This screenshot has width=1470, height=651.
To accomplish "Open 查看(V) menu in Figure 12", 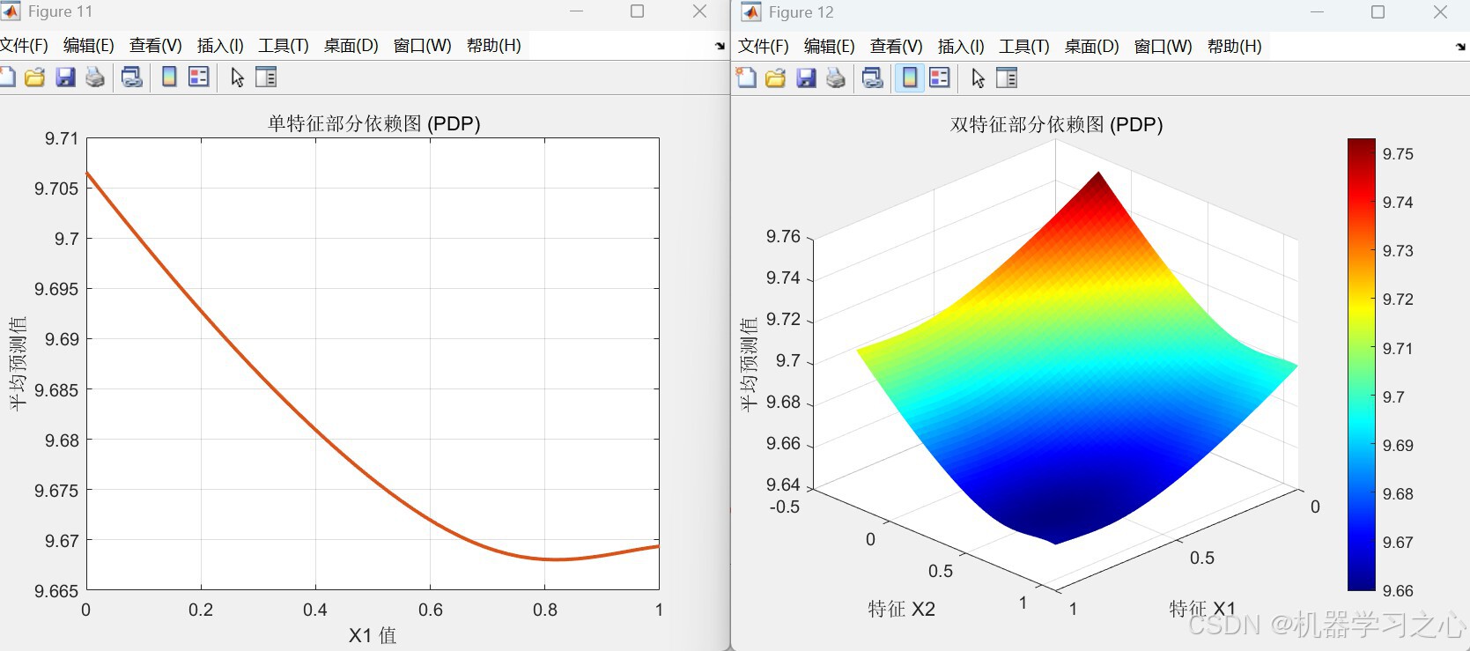I will pyautogui.click(x=897, y=47).
